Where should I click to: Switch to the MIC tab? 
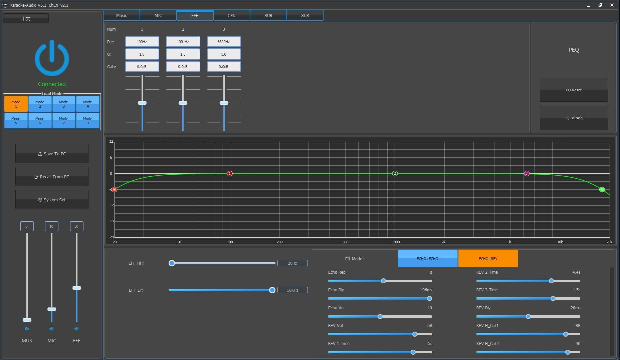[x=158, y=16]
